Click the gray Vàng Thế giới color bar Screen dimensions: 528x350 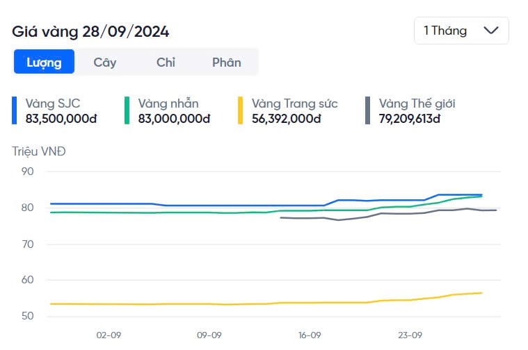click(368, 110)
